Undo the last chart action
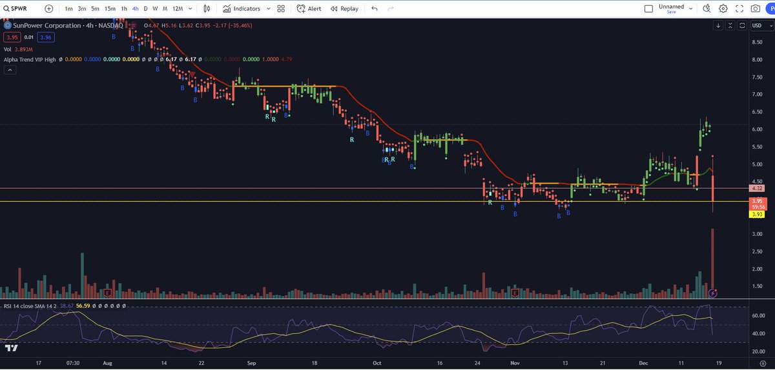 (x=375, y=9)
